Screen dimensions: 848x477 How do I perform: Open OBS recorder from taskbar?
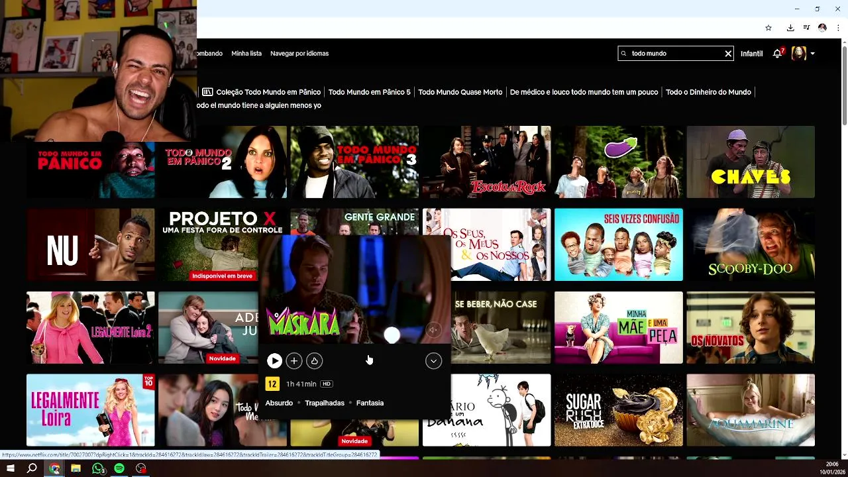click(x=141, y=468)
